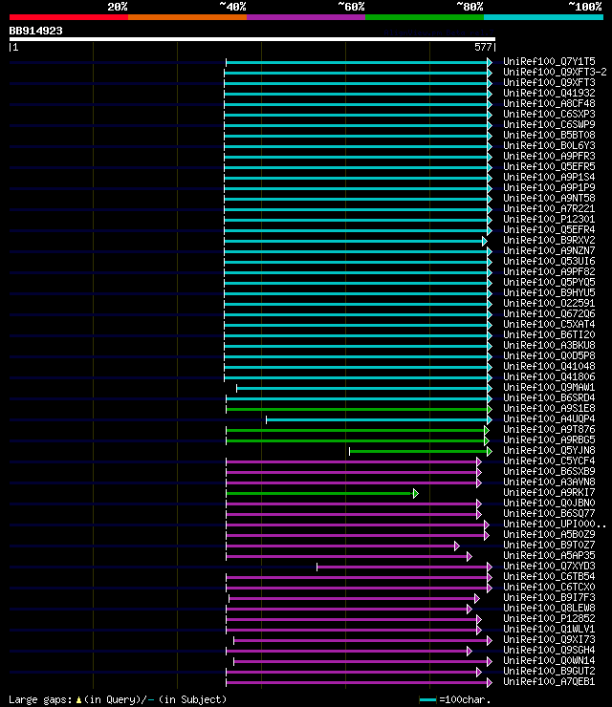Click the purple alignment bar for C5YCF4

[351, 461]
